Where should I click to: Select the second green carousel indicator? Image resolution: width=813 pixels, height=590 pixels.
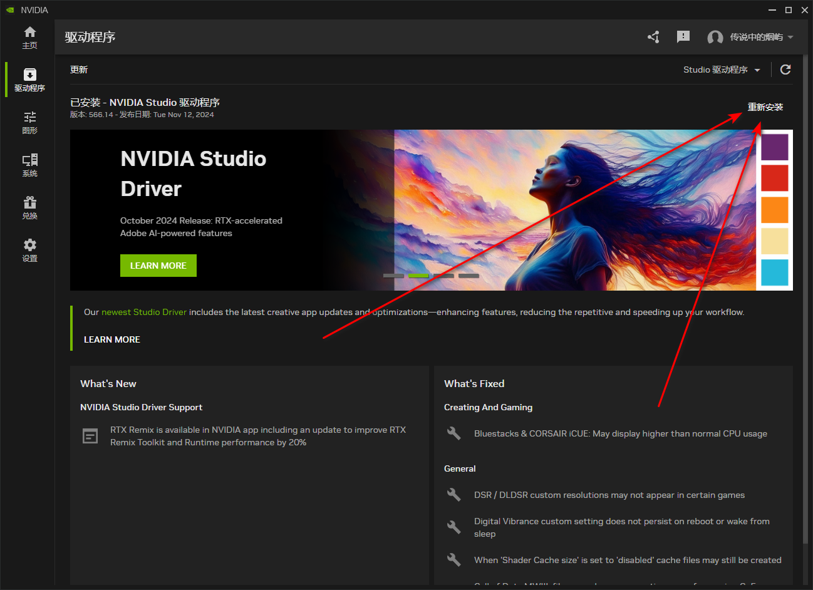coord(418,276)
